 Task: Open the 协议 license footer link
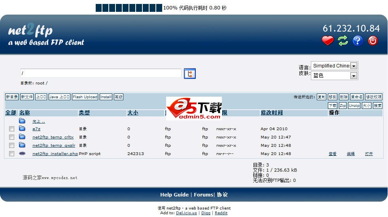pyautogui.click(x=222, y=195)
